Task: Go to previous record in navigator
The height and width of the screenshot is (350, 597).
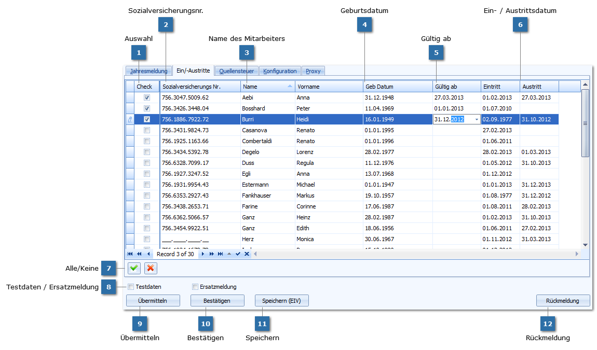Action: coord(148,254)
